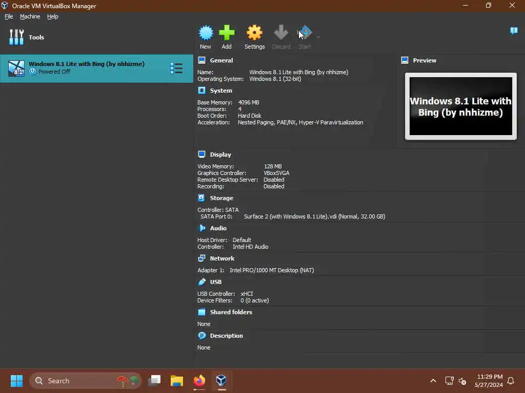Click the Windows 8.1 OS icon

click(x=16, y=69)
